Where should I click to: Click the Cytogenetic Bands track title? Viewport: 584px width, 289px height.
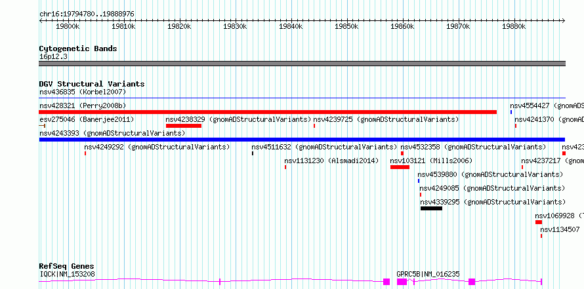[78, 48]
